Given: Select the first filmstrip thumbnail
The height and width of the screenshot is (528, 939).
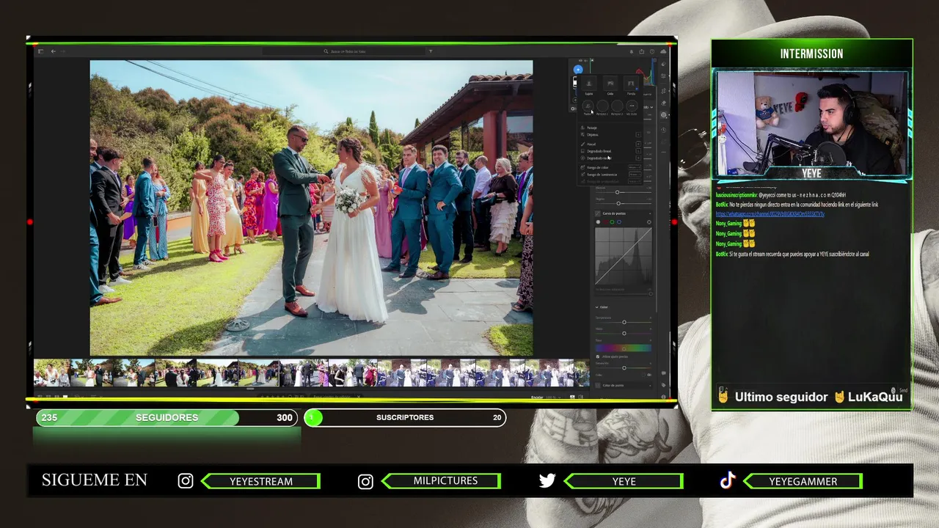Looking at the screenshot, I should (52, 373).
